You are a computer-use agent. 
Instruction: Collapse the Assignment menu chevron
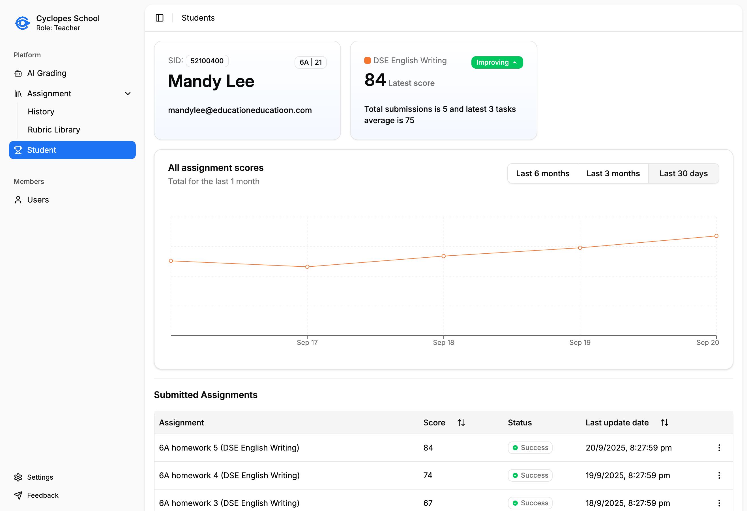[x=128, y=93]
